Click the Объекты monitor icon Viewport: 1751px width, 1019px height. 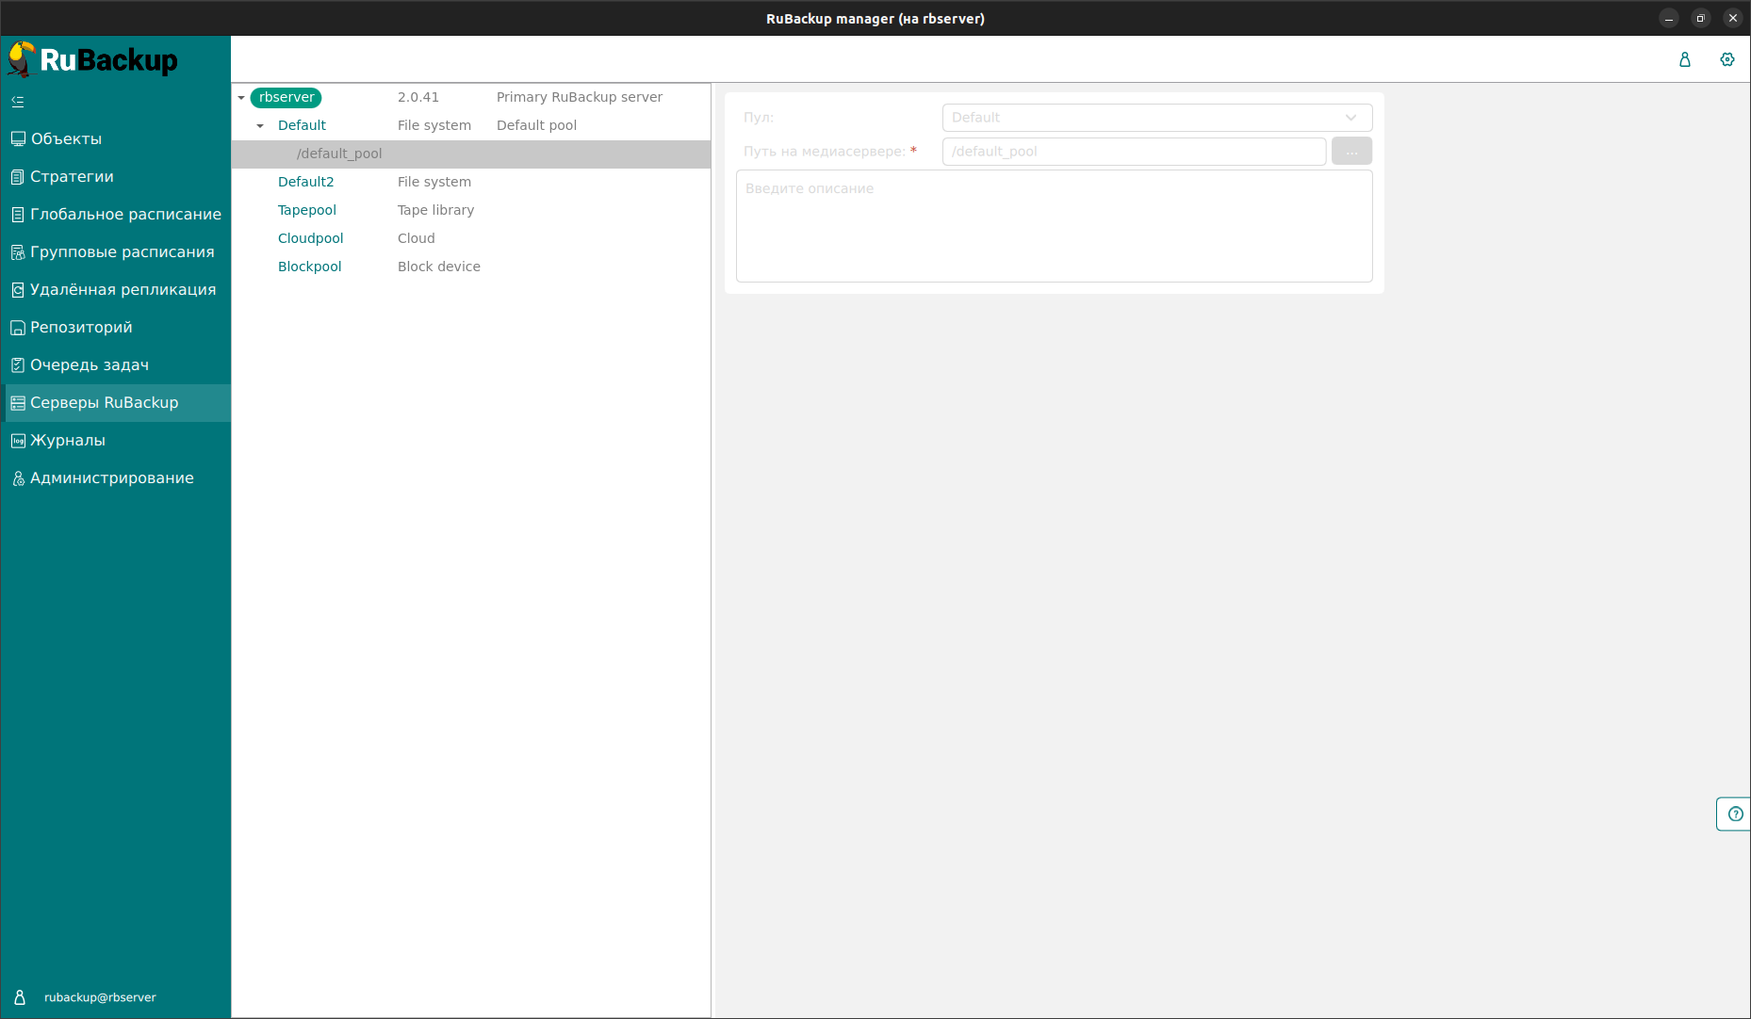click(18, 139)
